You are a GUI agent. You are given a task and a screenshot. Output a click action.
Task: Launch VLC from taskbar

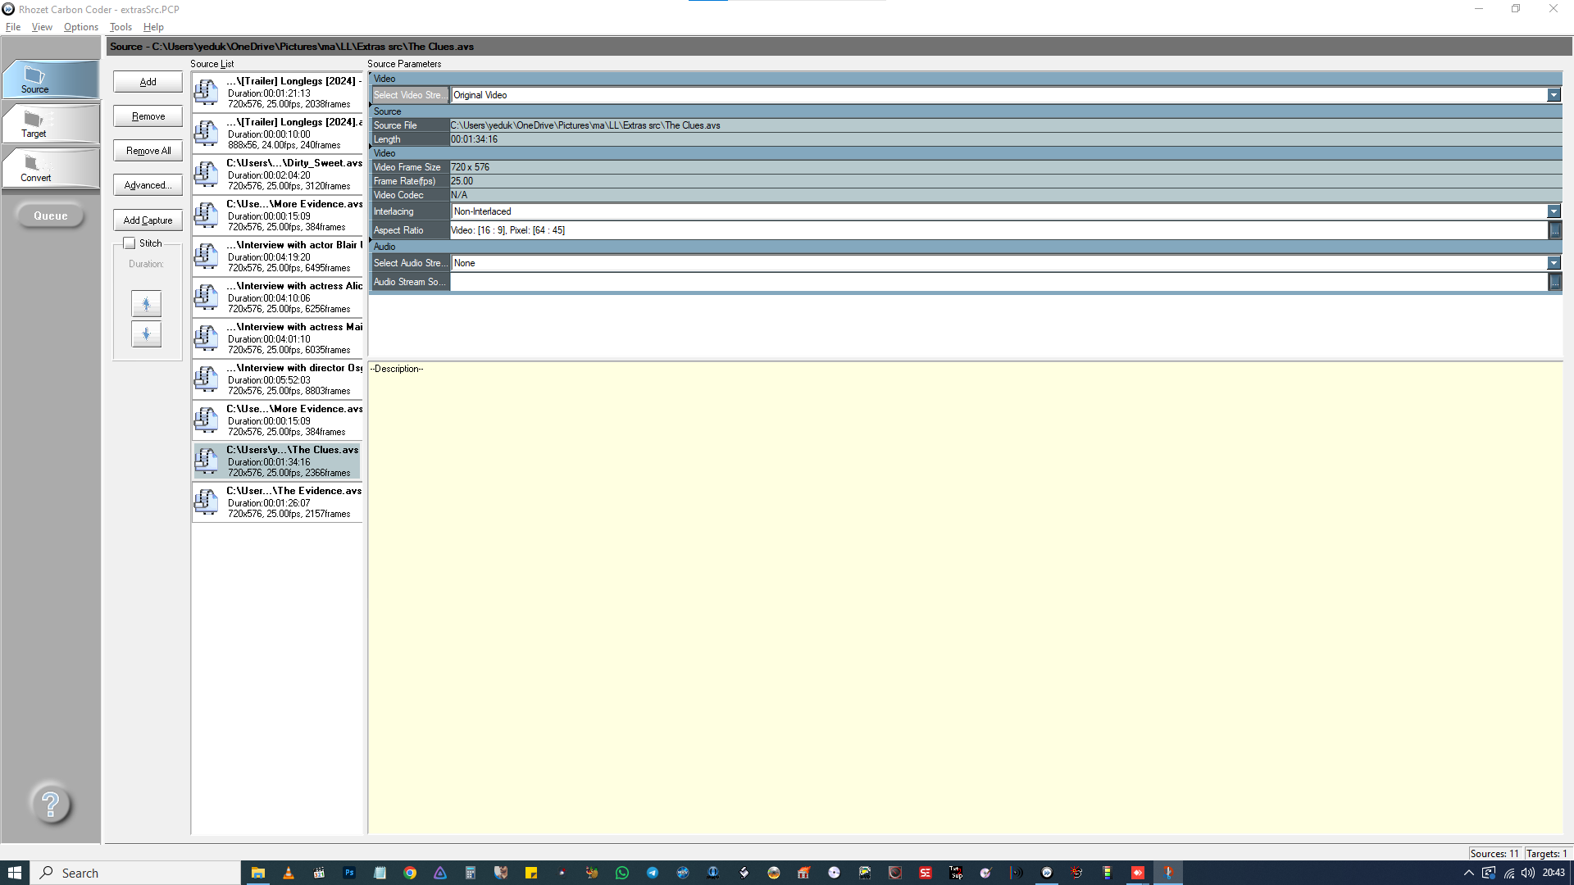tap(288, 873)
